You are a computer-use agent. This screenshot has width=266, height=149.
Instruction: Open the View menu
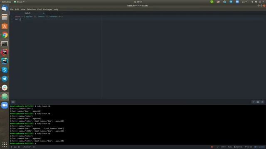click(x=23, y=9)
